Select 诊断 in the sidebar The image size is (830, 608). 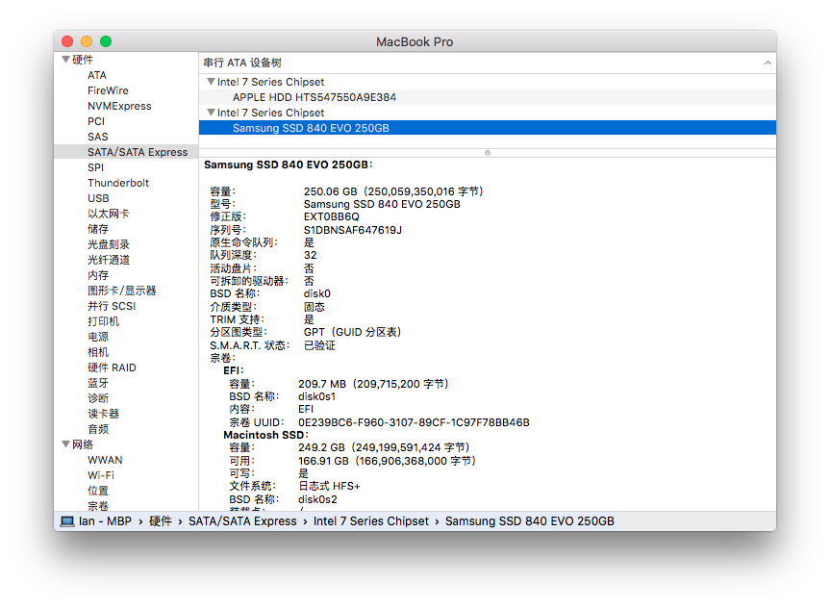pos(98,397)
